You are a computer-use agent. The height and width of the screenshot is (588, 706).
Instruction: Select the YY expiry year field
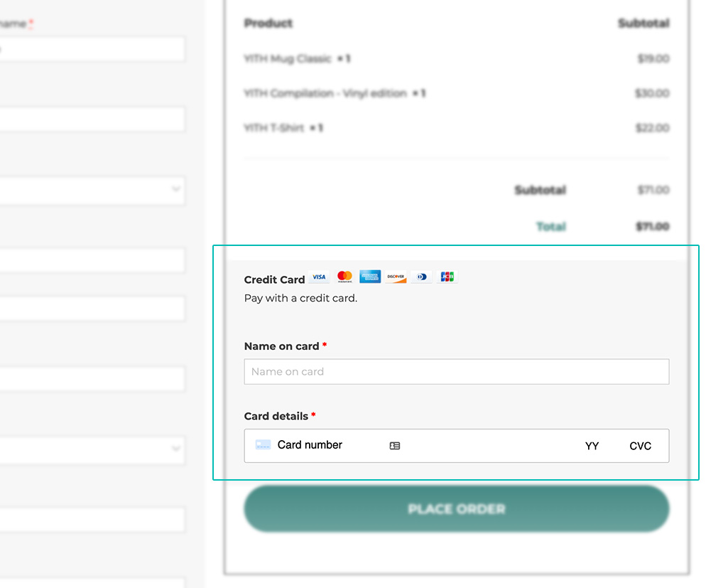point(592,446)
